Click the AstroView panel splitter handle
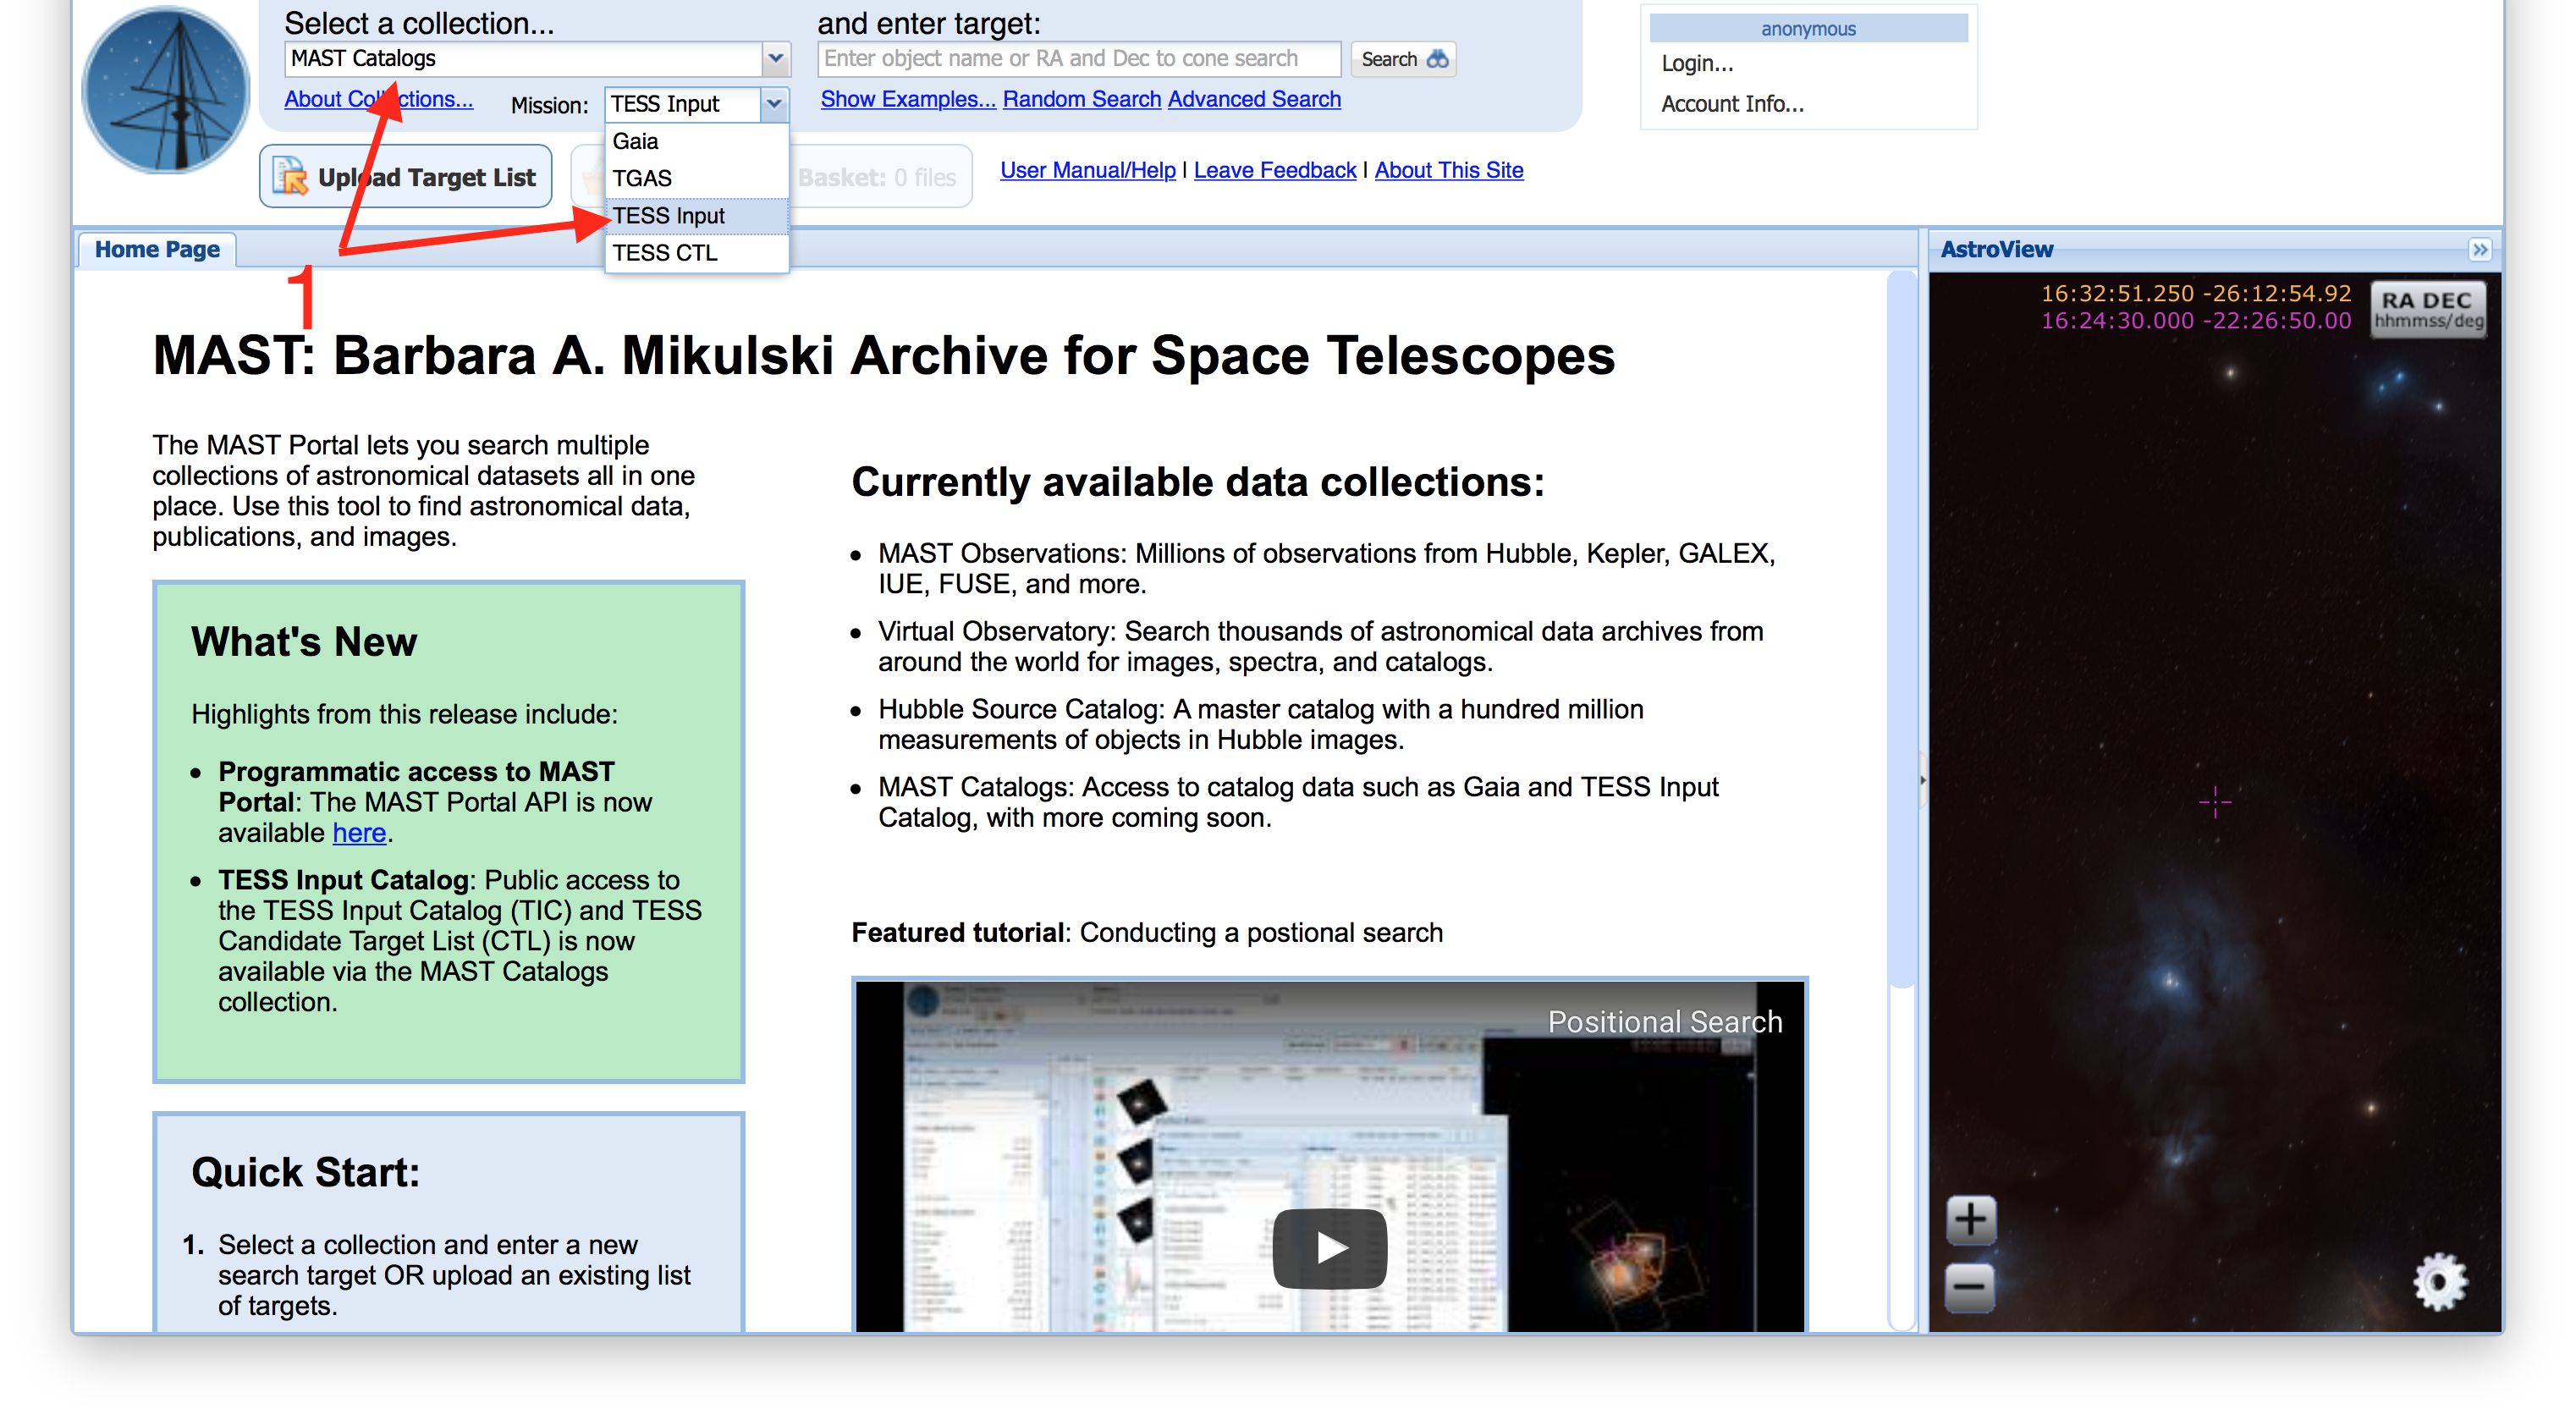The width and height of the screenshot is (2576, 1420). coord(1923,780)
